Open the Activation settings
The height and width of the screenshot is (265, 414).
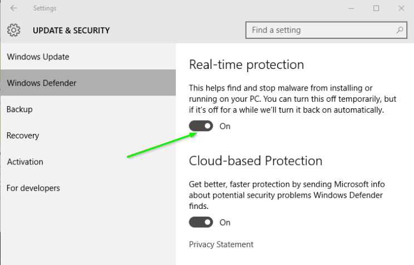coord(88,162)
